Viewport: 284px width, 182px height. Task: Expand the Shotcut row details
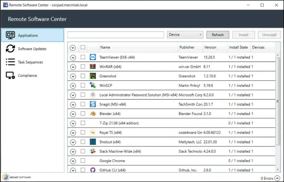pos(73,142)
